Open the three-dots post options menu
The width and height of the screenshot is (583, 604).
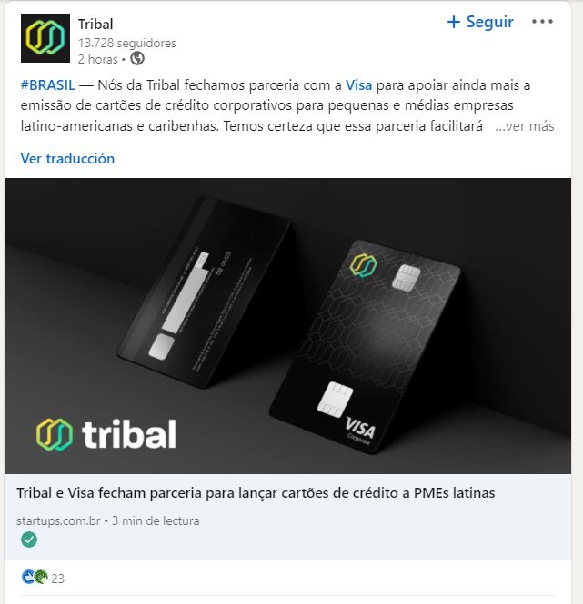point(542,22)
